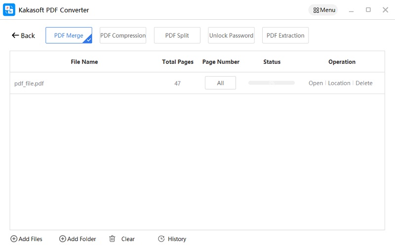Select the PDF Merge tab
The image size is (395, 248).
[x=69, y=35]
